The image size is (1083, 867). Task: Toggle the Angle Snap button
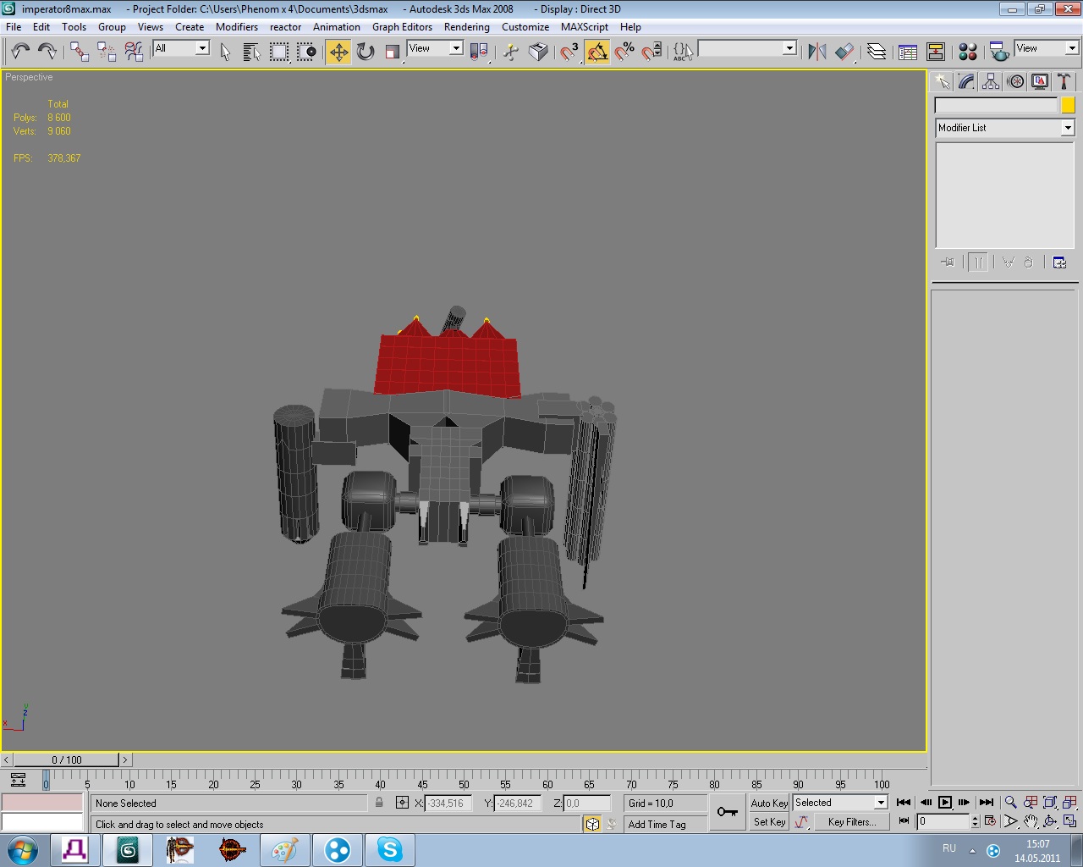tap(596, 52)
